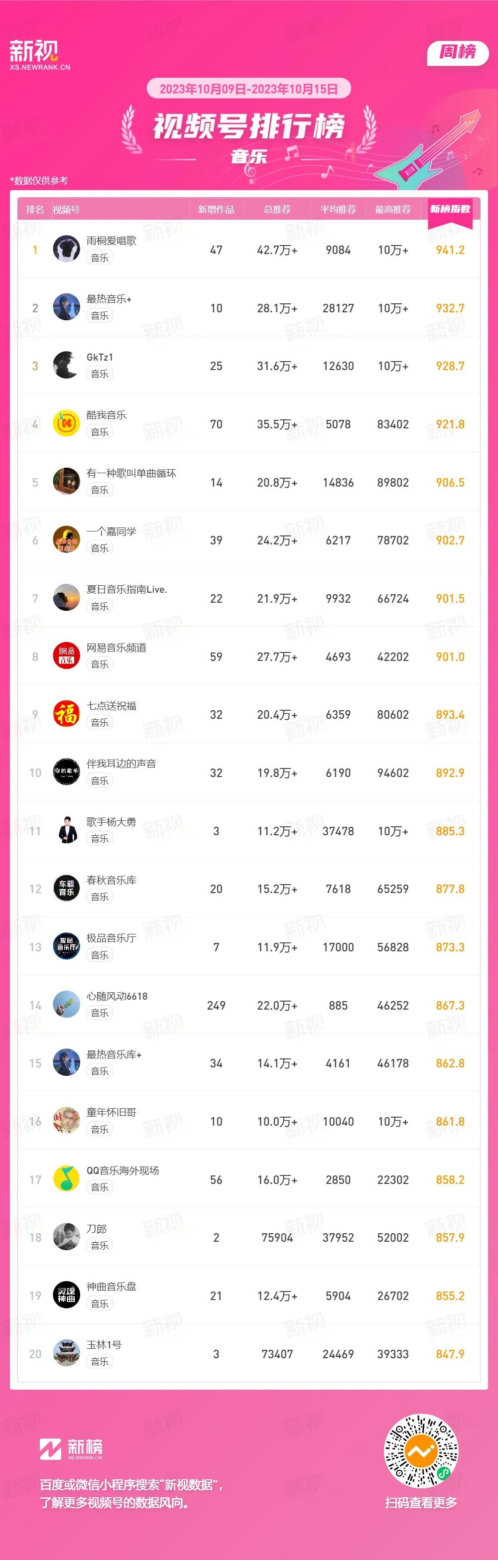This screenshot has width=498, height=1560.
Task: Click the 网易音乐频道 red avatar icon
Action: point(67,656)
